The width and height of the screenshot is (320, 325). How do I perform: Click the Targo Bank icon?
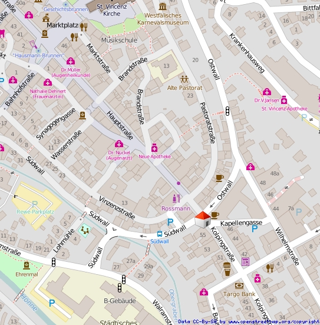click(239, 286)
